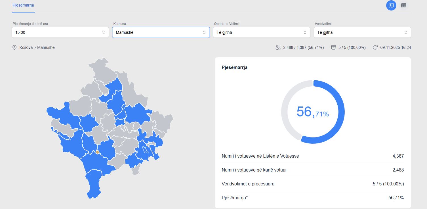Select the orange Mamushë municipality on the map
Viewport: 427px width, 209px height.
click(98, 152)
